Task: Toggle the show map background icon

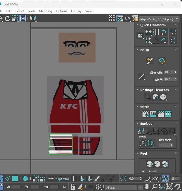Action: tap(120, 18)
